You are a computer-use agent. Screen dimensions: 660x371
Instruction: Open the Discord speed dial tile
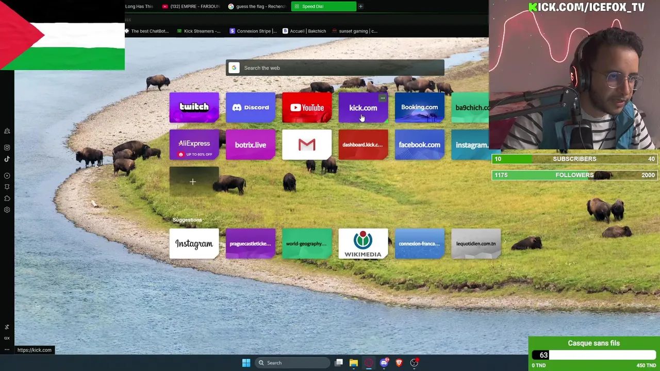click(x=251, y=108)
